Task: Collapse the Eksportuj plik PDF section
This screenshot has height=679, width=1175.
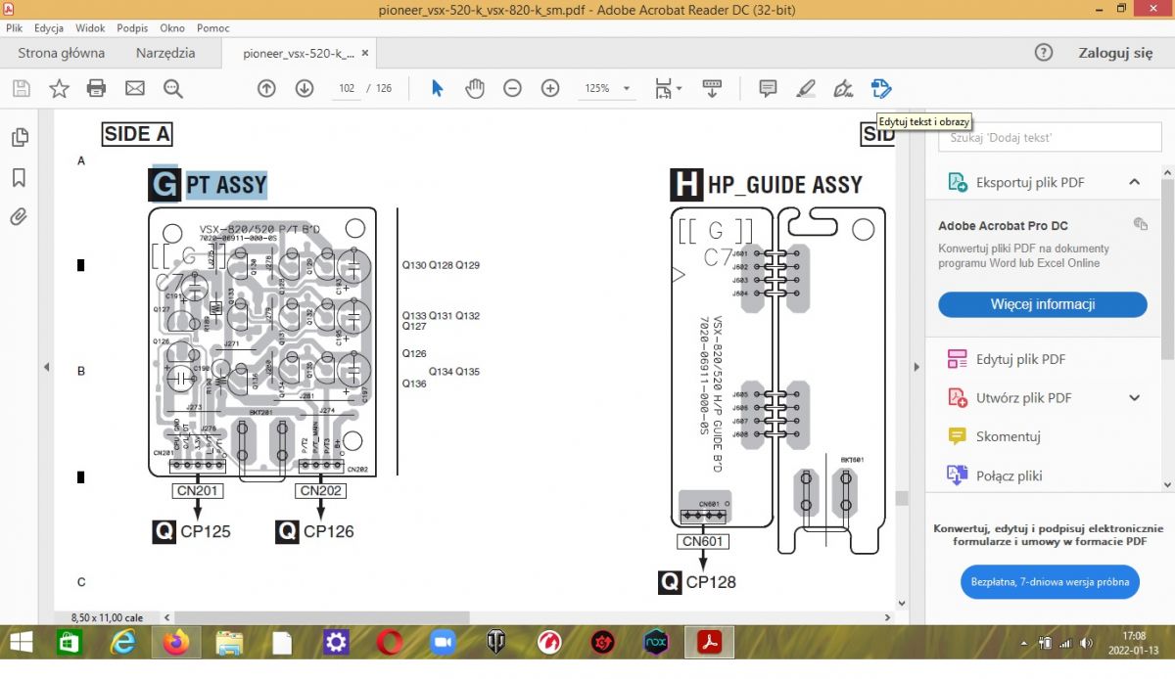Action: pyautogui.click(x=1134, y=182)
